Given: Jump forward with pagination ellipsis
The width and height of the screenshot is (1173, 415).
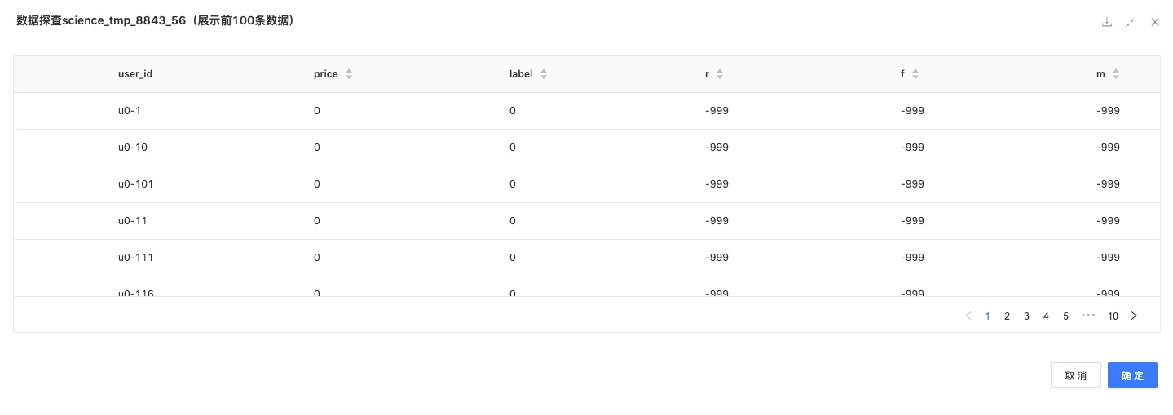Looking at the screenshot, I should tap(1088, 316).
